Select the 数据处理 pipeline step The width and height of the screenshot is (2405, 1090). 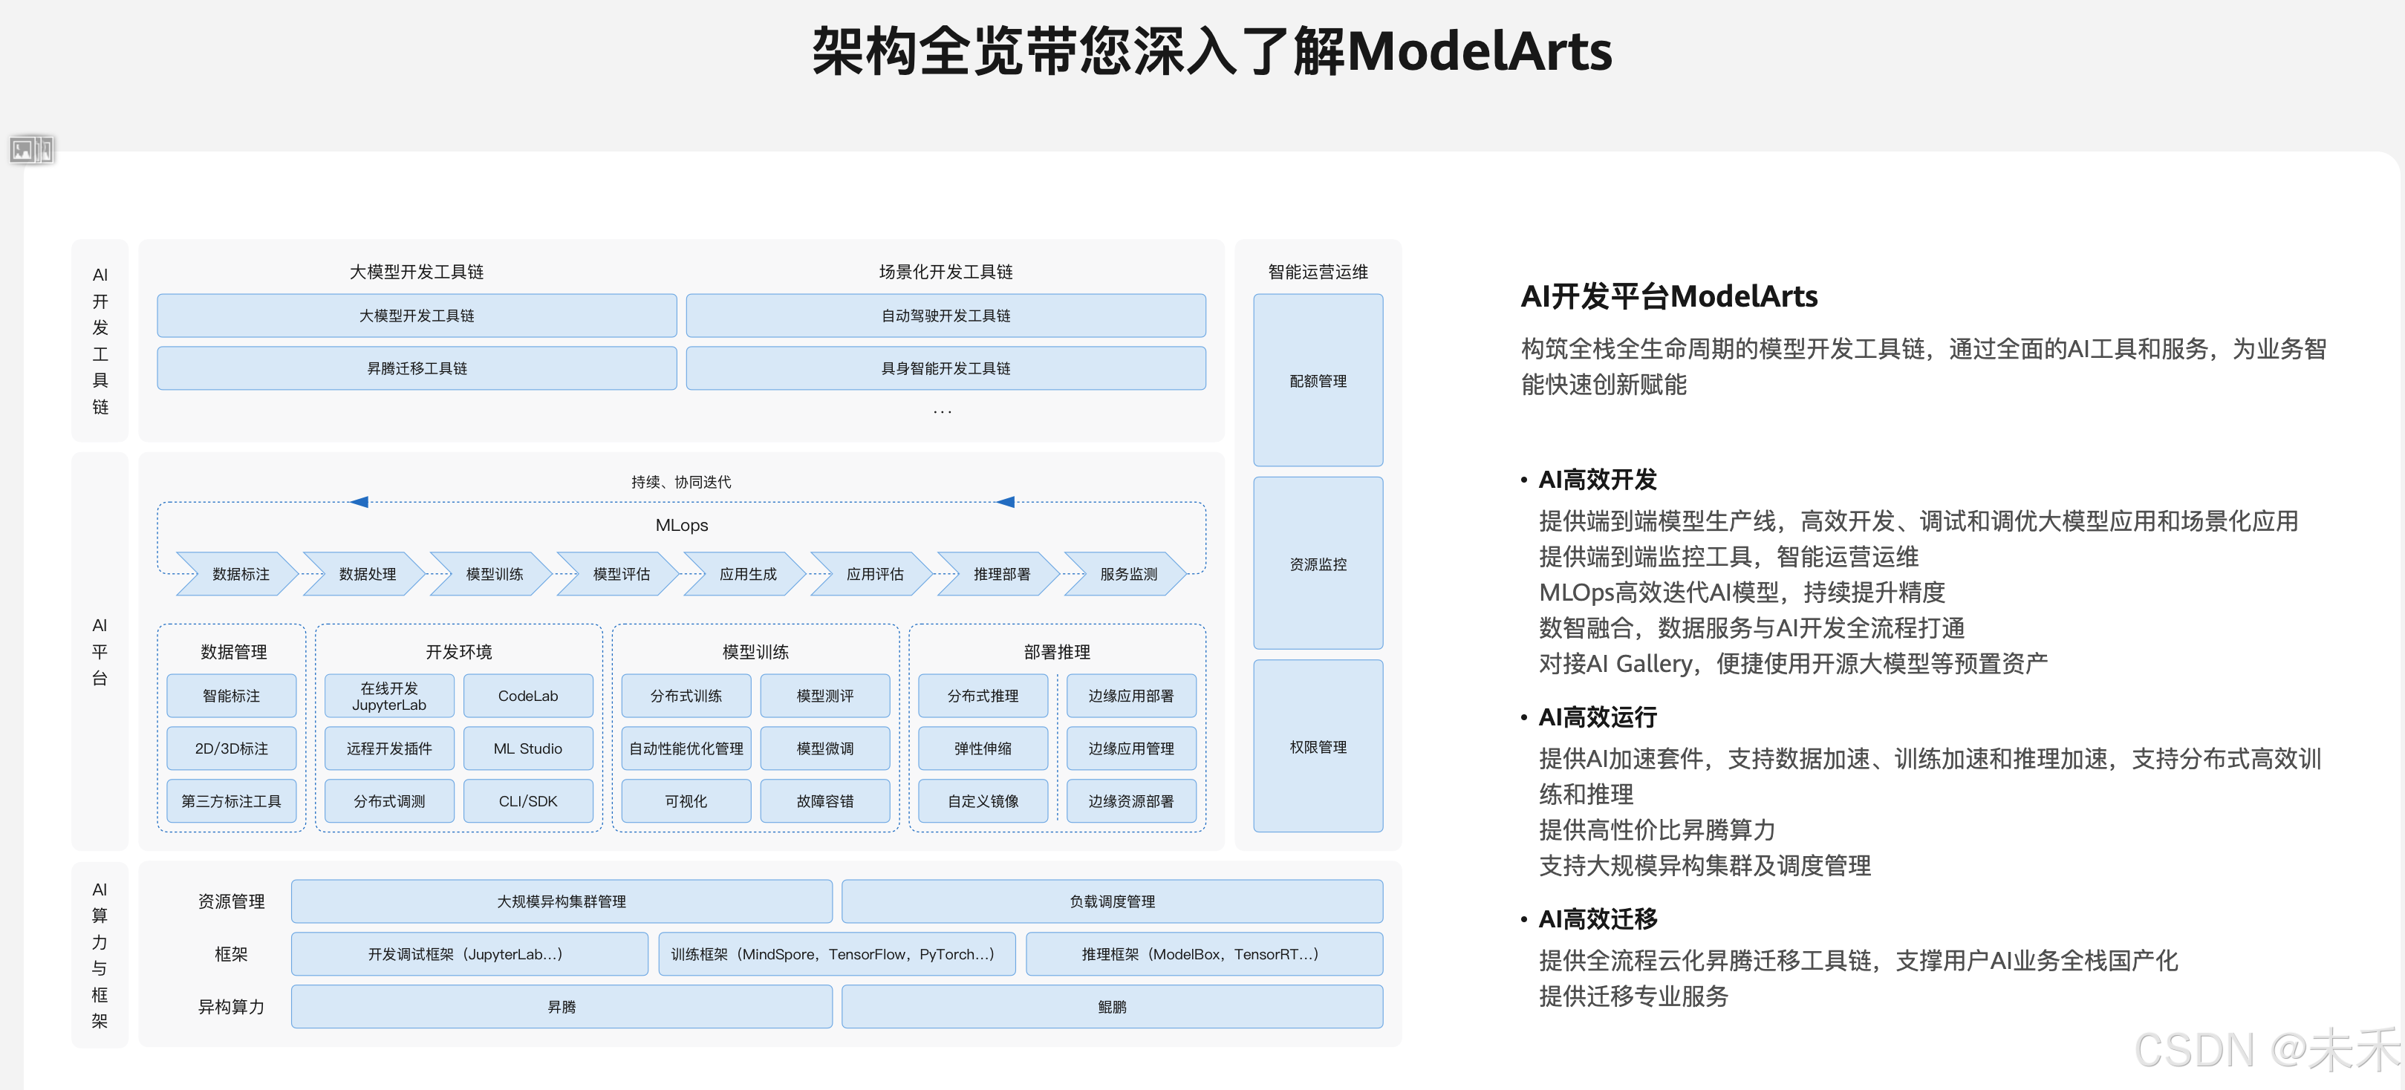tap(367, 574)
